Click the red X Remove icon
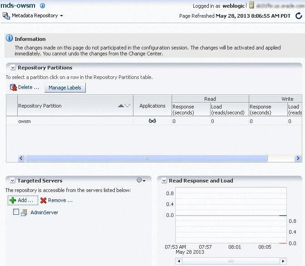 (44, 200)
